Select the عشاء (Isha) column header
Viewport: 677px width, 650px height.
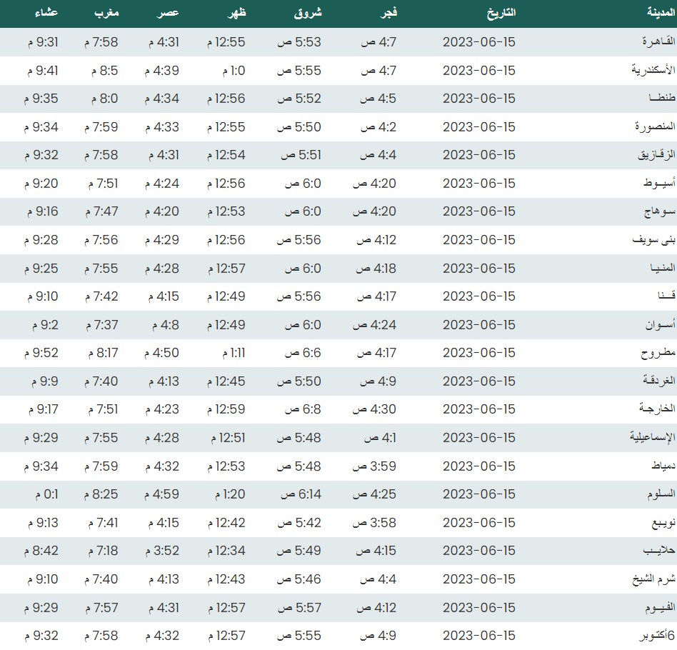(x=46, y=13)
